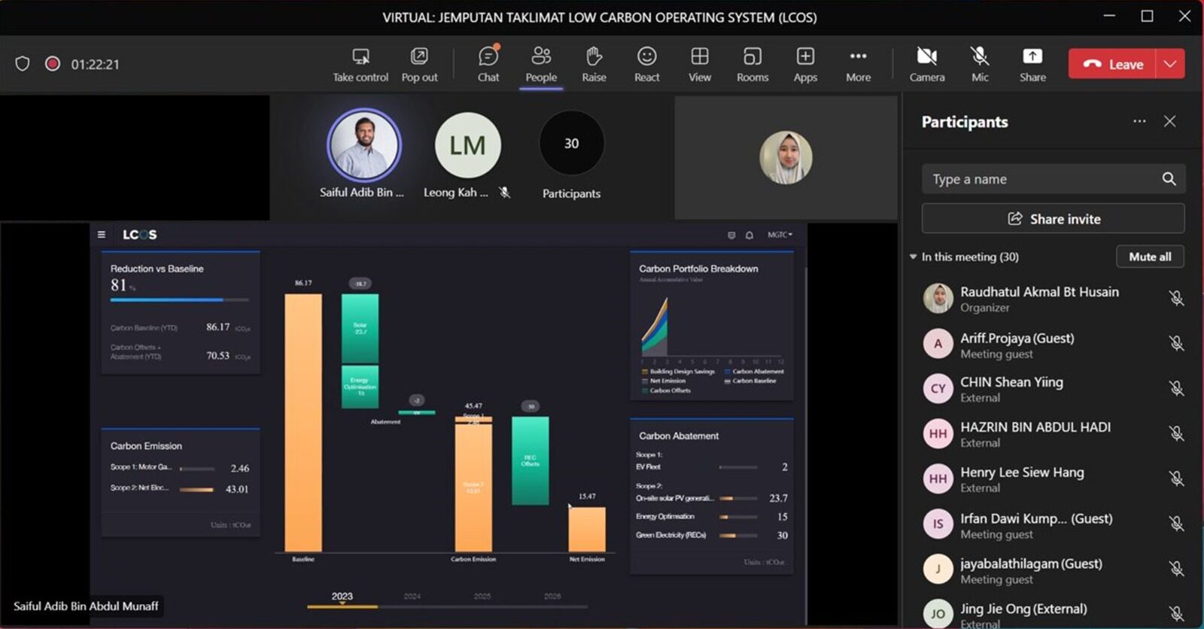Toggle mic for jayabalathilagam (Guest)
1204x629 pixels.
coord(1176,570)
